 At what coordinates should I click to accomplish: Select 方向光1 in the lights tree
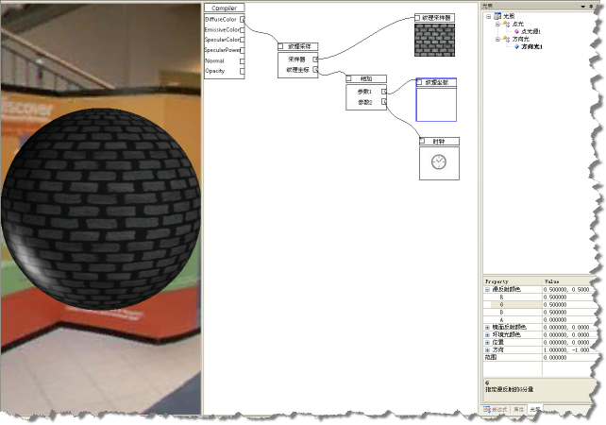click(531, 46)
